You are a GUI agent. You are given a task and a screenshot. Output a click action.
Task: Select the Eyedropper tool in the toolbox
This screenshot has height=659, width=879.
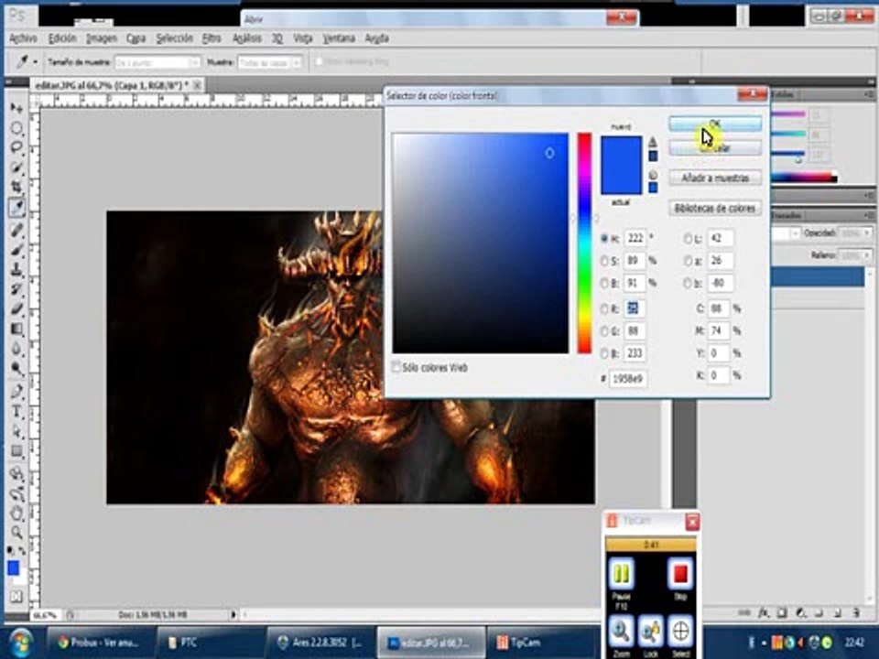[x=16, y=208]
